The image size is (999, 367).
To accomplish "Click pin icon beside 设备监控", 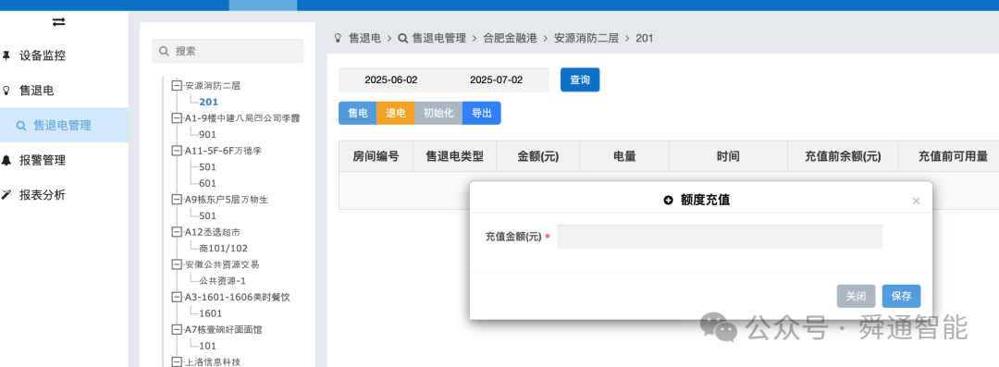I will pos(6,55).
